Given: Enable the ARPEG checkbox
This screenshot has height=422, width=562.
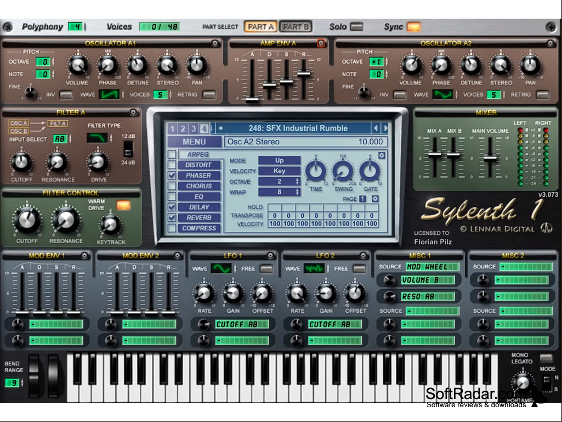Looking at the screenshot, I should 172,154.
